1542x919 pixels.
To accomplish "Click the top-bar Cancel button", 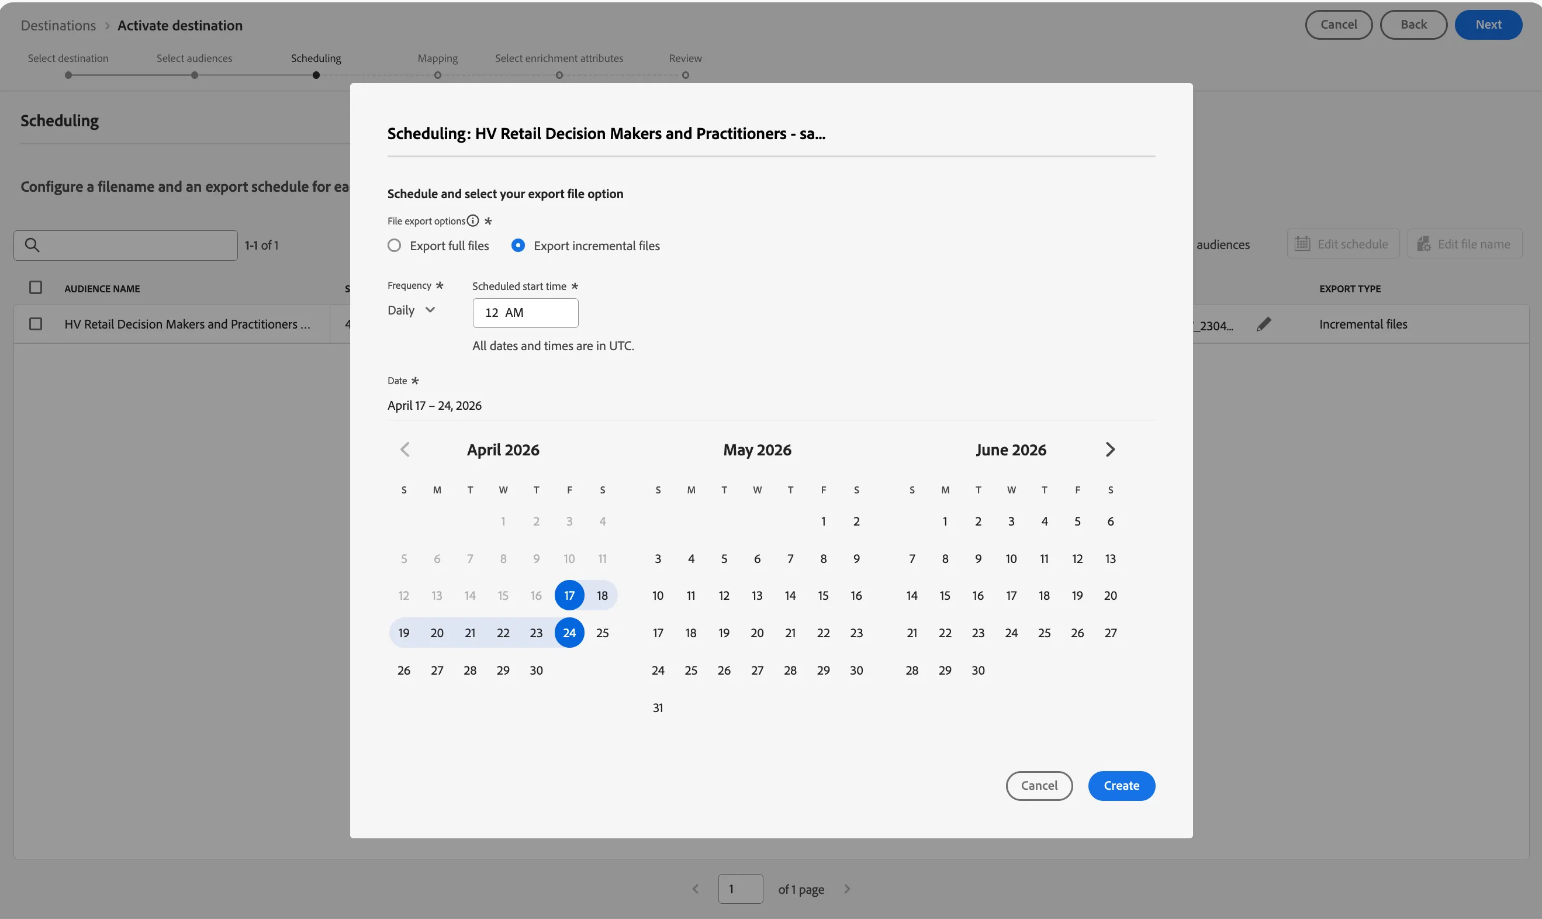I will (1339, 25).
